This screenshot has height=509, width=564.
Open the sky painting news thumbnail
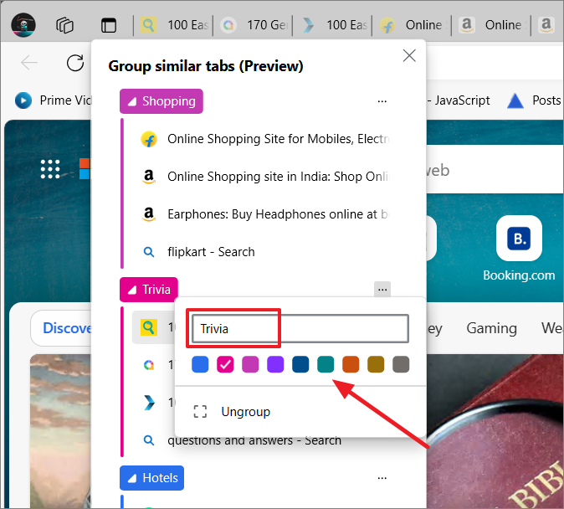(60, 431)
